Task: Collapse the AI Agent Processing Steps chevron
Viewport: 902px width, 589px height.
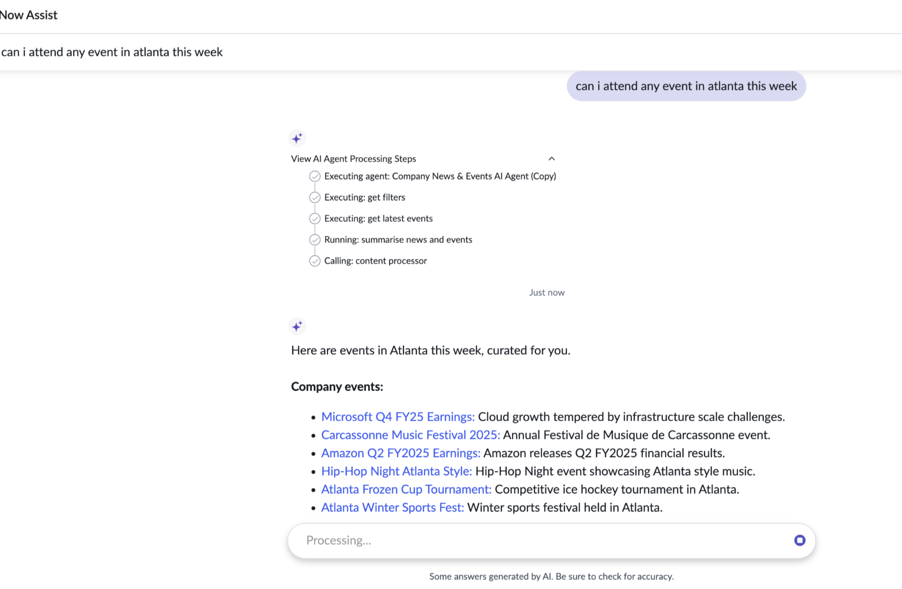Action: pyautogui.click(x=551, y=159)
